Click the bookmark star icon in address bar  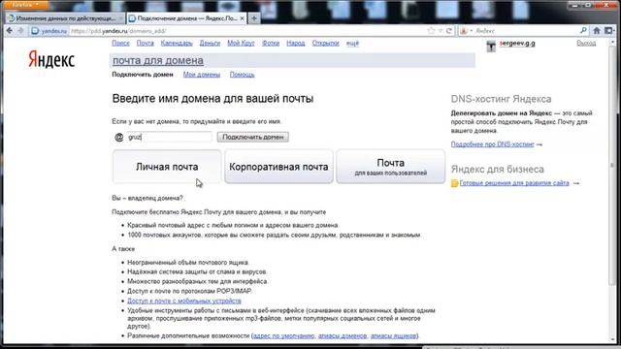431,30
